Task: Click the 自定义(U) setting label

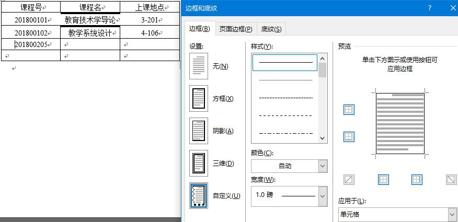Action: point(226,196)
